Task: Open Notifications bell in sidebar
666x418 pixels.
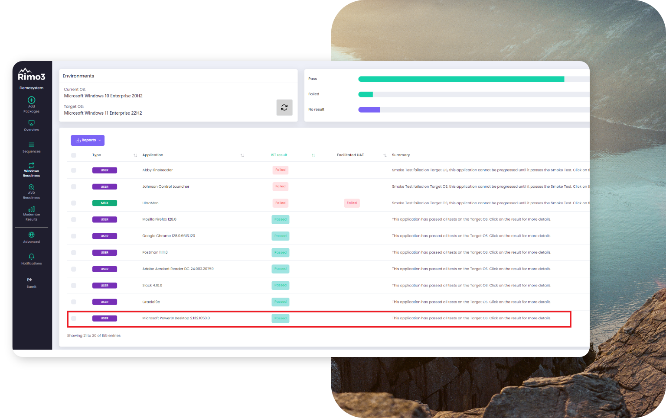Action: tap(31, 259)
